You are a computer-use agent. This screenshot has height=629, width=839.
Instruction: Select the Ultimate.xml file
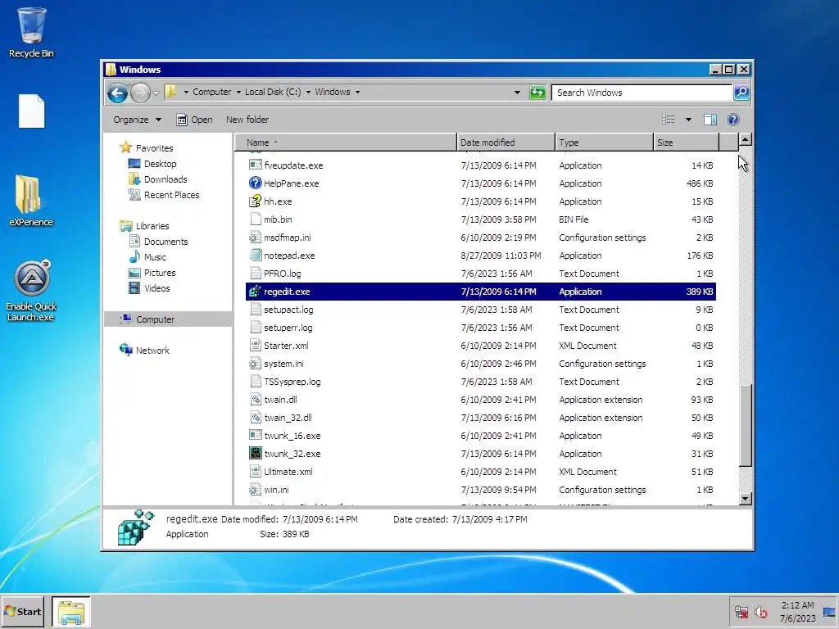[480, 472]
